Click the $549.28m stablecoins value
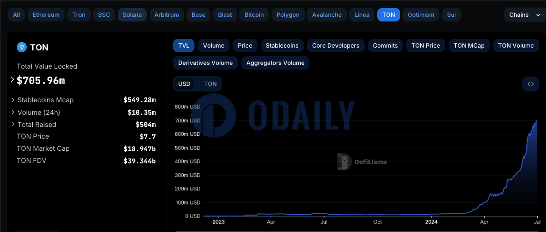This screenshot has width=546, height=232. coord(140,100)
